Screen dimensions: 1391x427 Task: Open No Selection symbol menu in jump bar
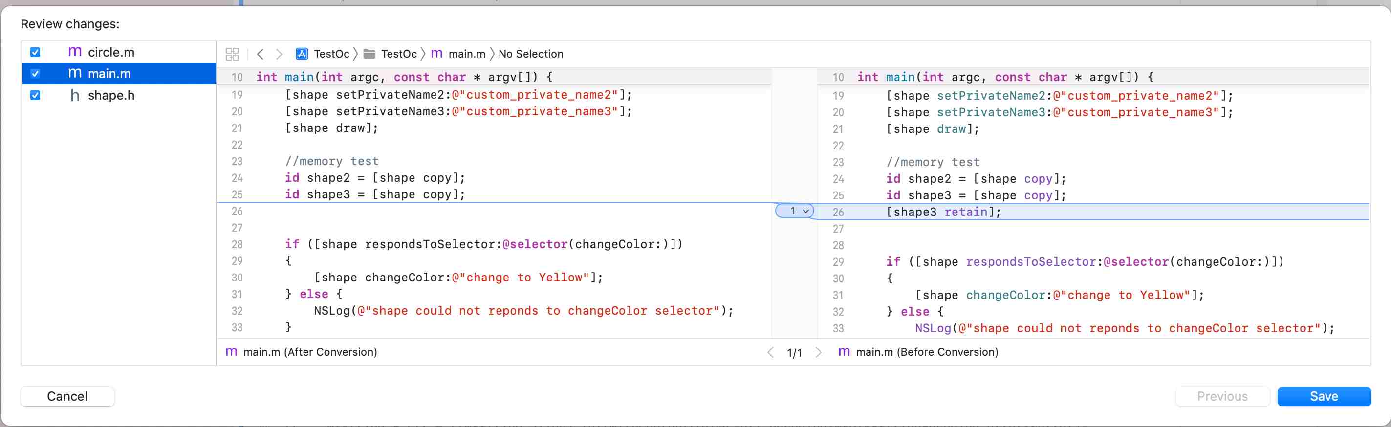point(530,54)
